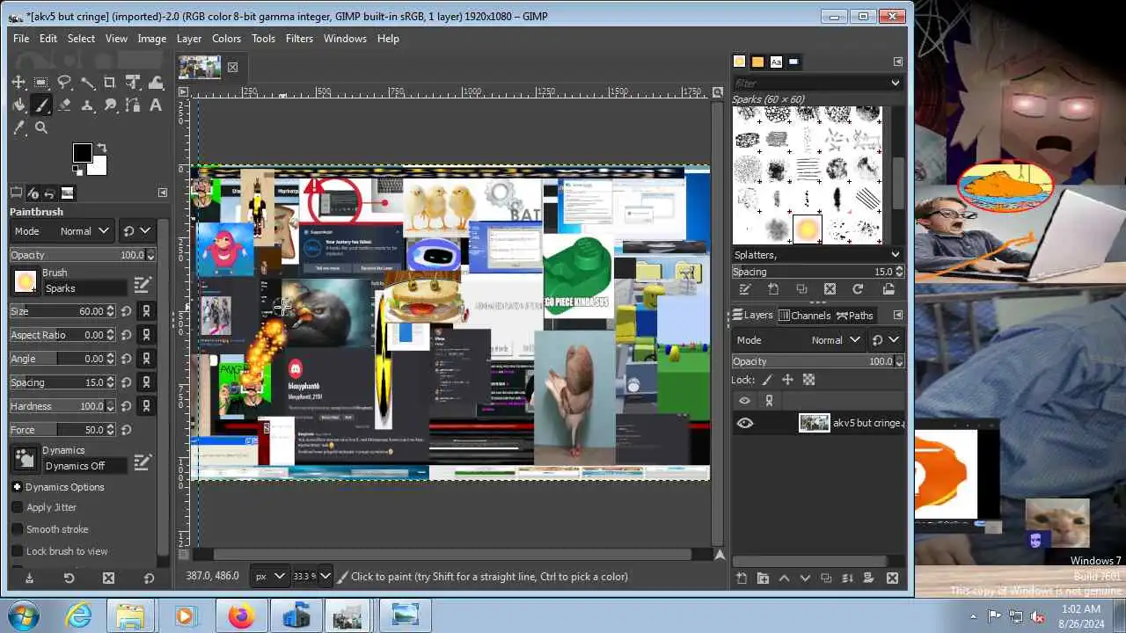Save tool preset button in tool options
1126x633 pixels.
coord(29,578)
